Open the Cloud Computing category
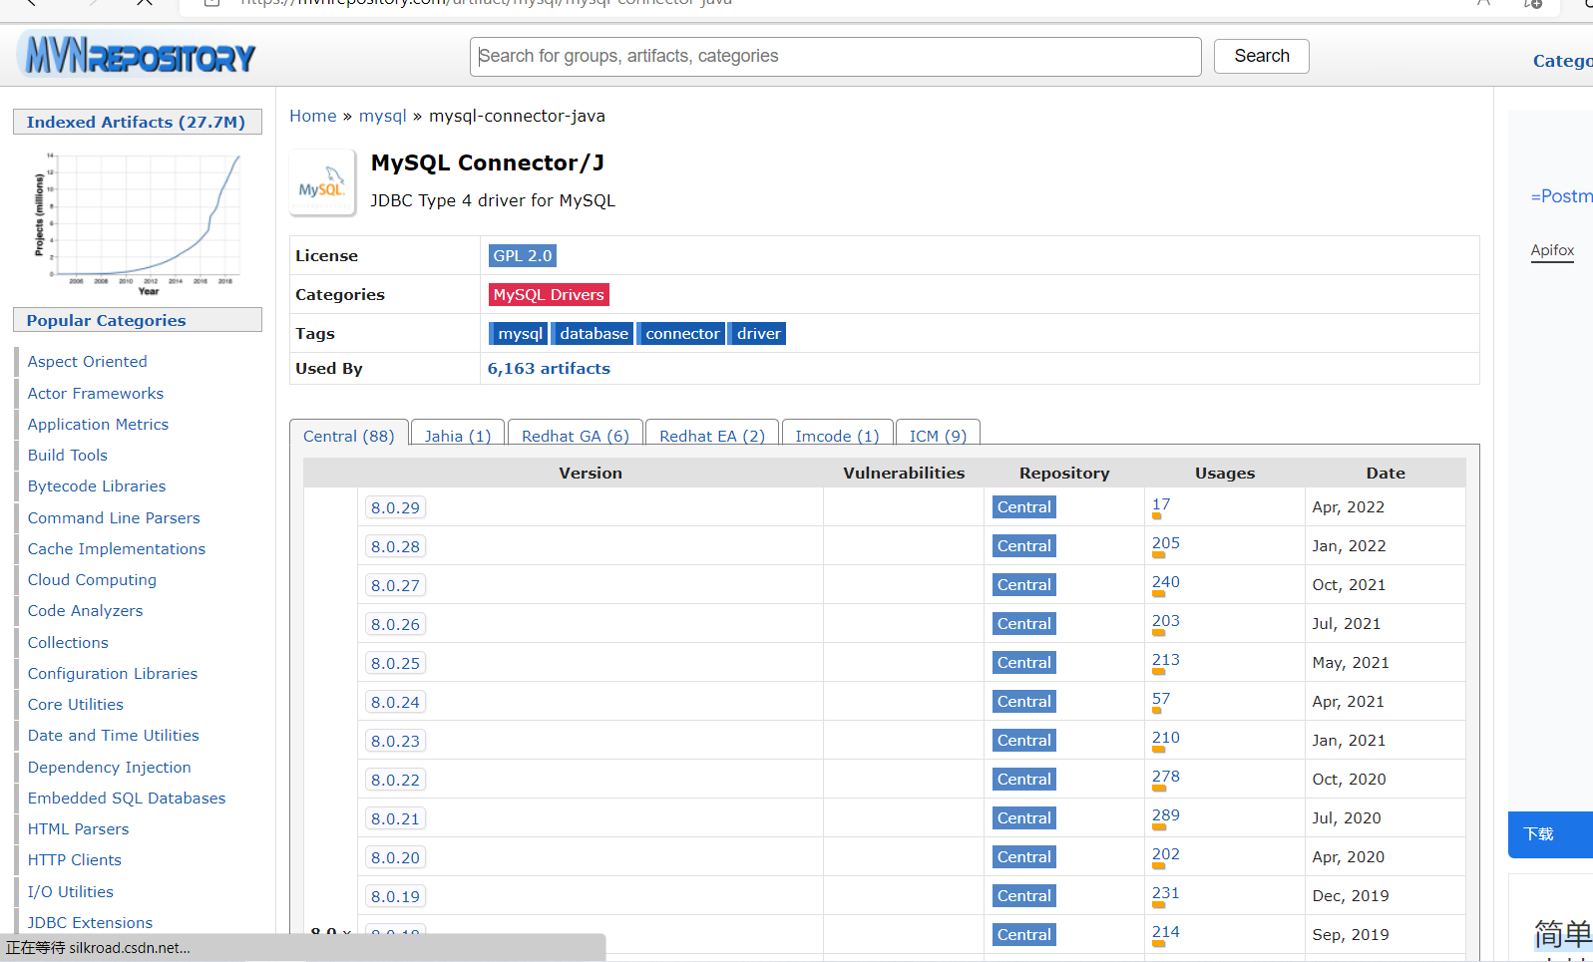This screenshot has width=1593, height=962. click(92, 579)
